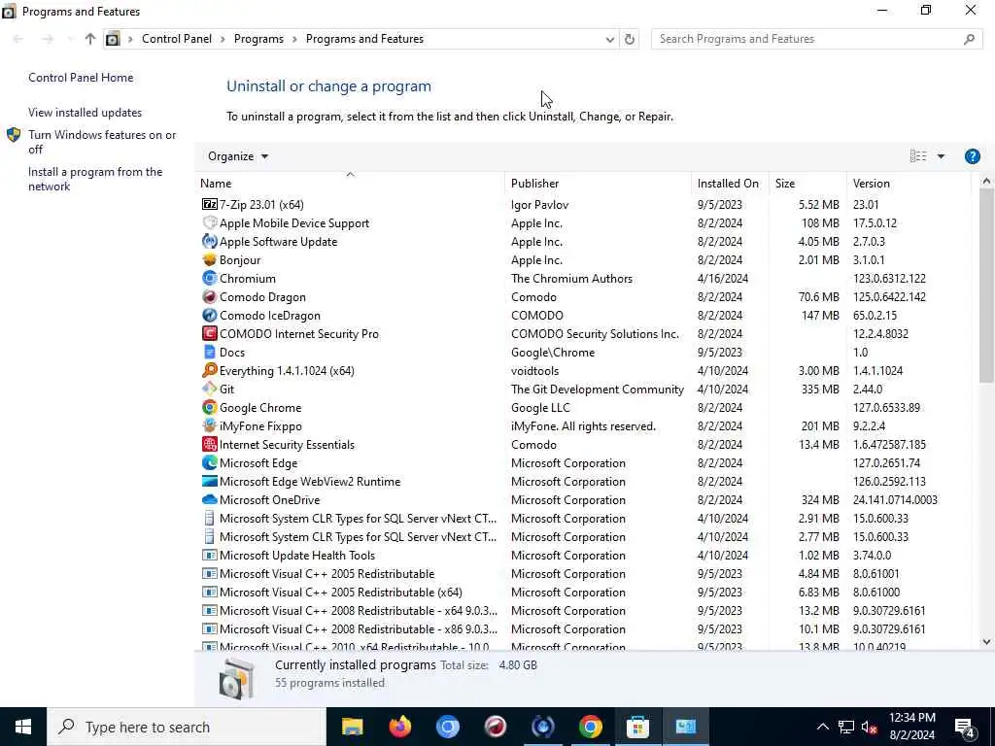Open Chromium from the taskbar
The width and height of the screenshot is (995, 746).
447,727
